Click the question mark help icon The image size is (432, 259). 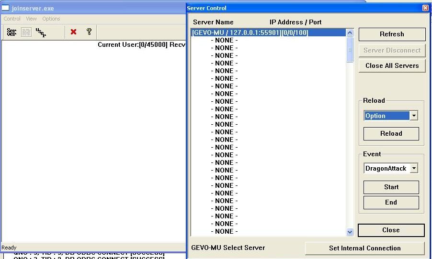(89, 32)
